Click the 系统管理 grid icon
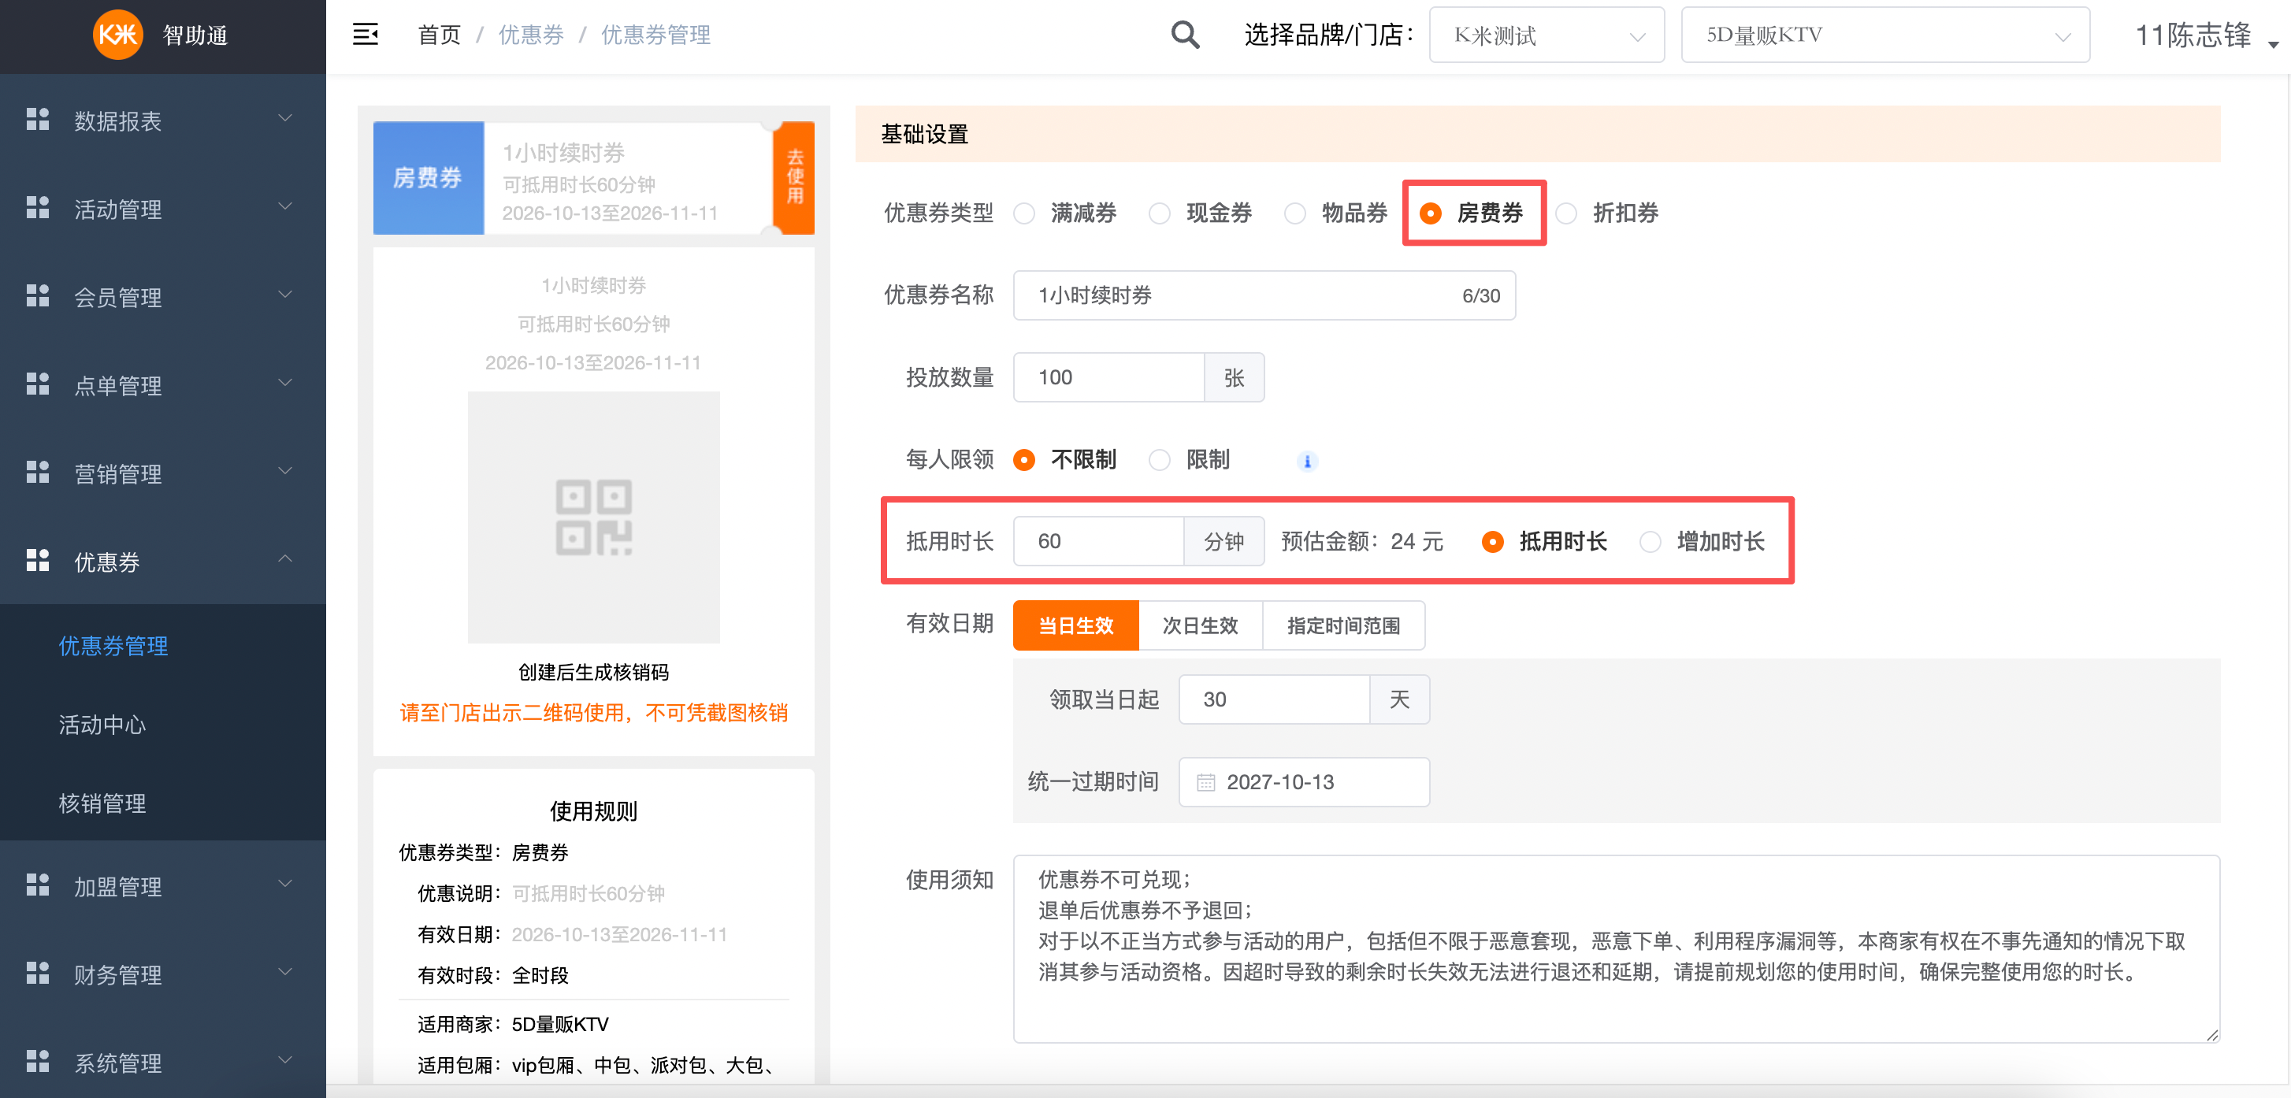This screenshot has width=2291, height=1098. (x=37, y=1061)
